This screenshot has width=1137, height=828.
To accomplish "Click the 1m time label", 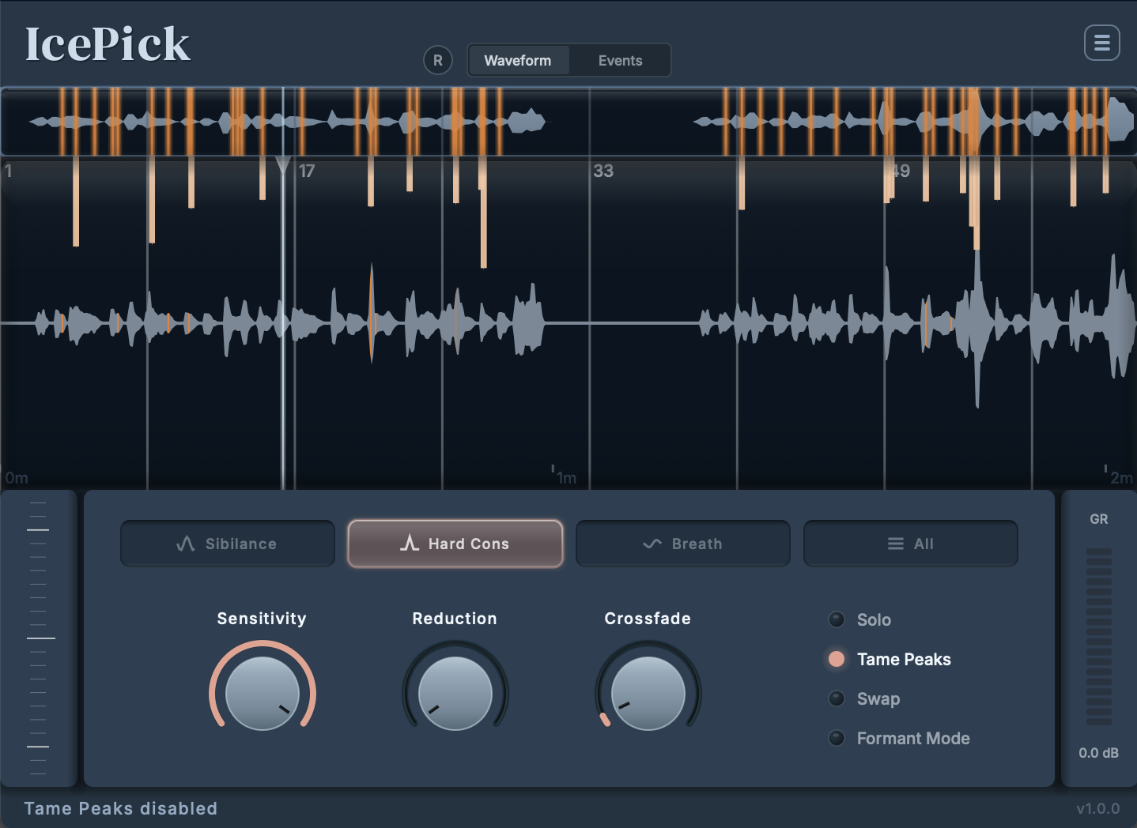I will tap(566, 478).
